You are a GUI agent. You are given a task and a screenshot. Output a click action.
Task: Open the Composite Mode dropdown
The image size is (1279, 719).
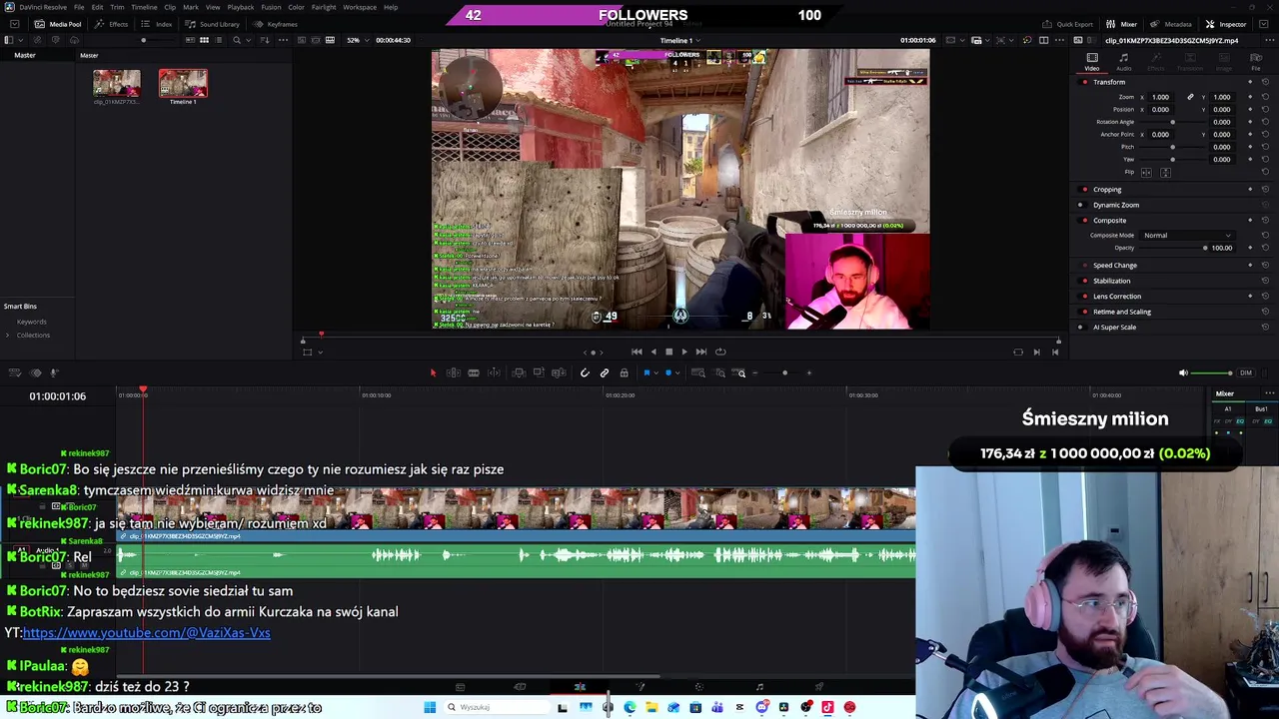point(1186,236)
